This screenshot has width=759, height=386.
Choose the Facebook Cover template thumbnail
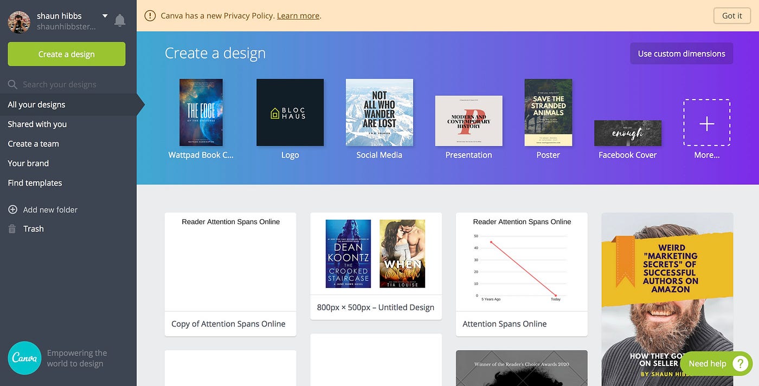tap(628, 133)
